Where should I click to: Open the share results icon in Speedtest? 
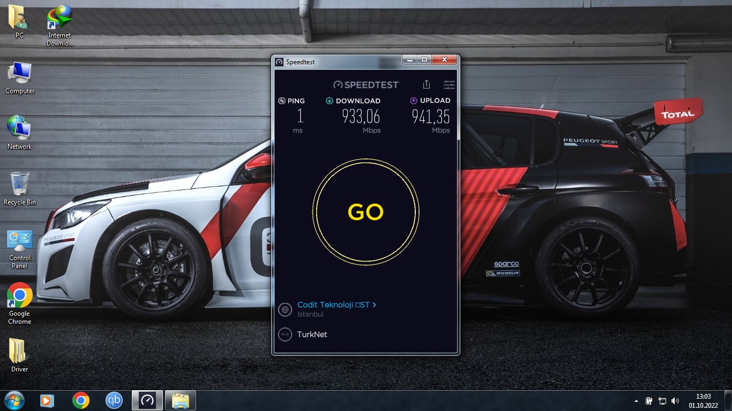pos(427,85)
